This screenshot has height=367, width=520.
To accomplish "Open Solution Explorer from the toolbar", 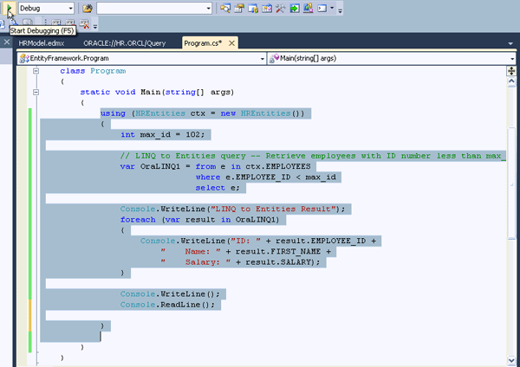I will [x=225, y=8].
